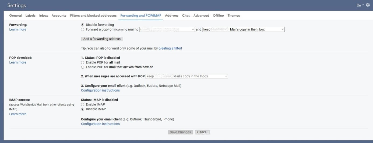Click Add a forwarding address button
373x143 pixels.
(102, 39)
